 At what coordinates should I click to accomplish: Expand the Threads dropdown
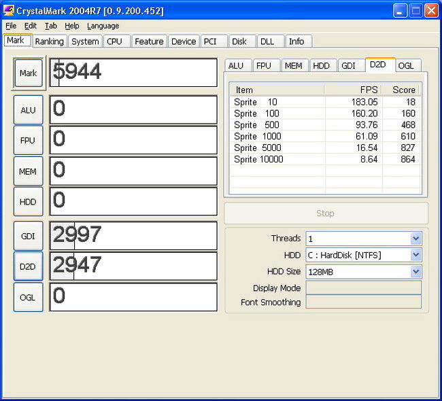415,239
